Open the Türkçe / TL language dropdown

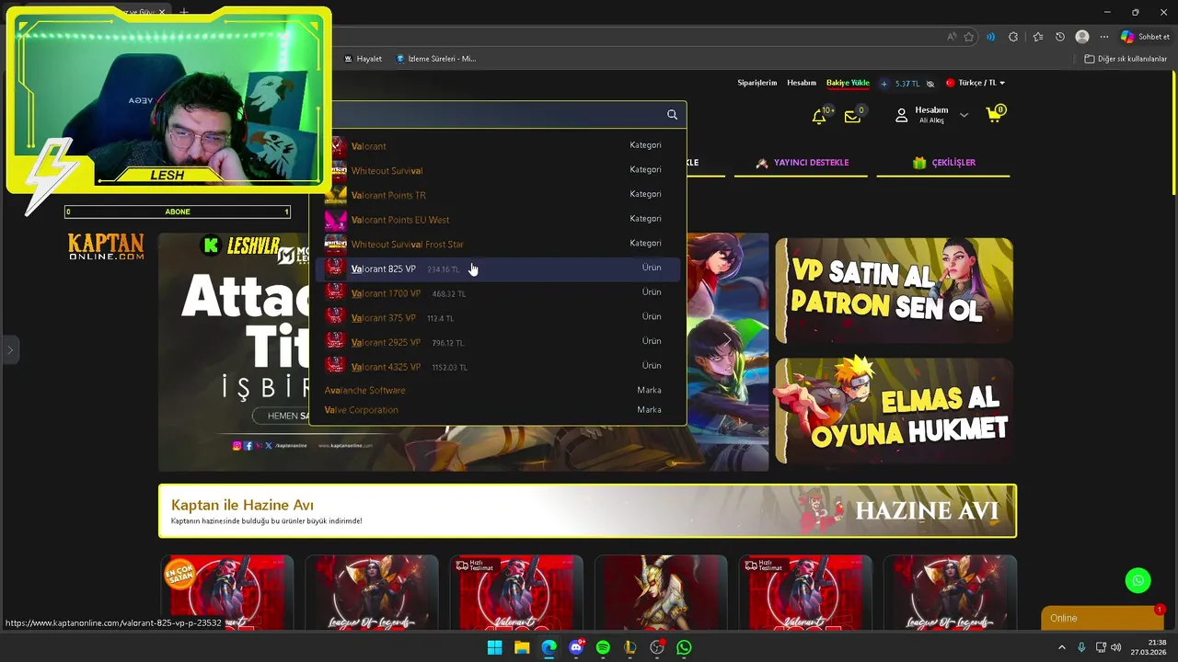[976, 83]
